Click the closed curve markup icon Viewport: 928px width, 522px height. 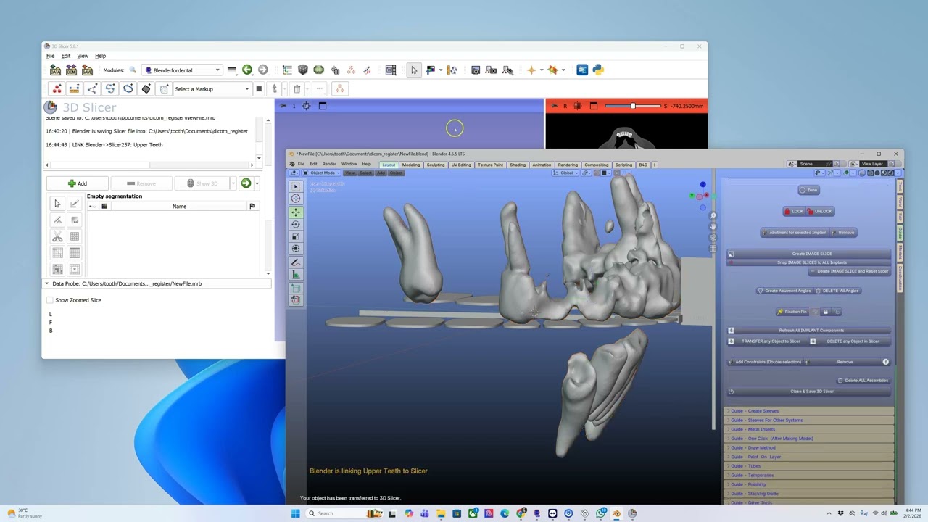click(x=128, y=88)
